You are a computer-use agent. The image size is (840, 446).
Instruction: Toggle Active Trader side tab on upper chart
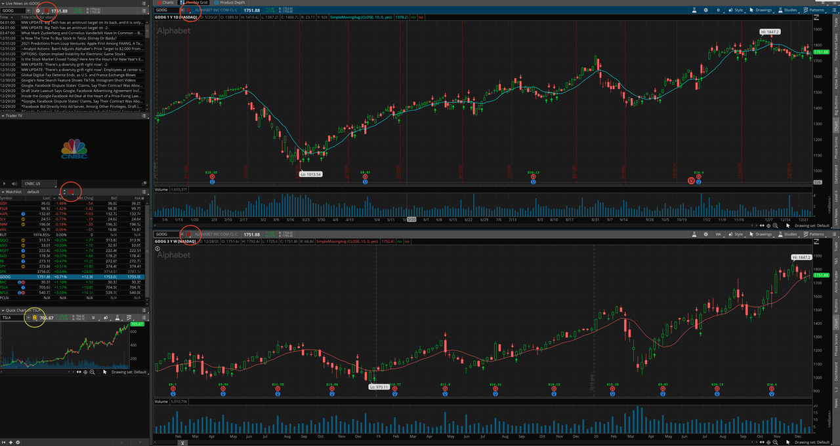(836, 79)
